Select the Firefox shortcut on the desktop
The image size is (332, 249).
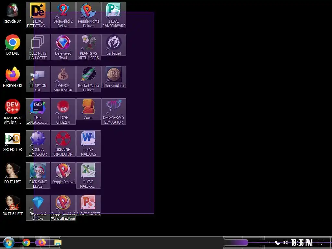click(x=13, y=77)
